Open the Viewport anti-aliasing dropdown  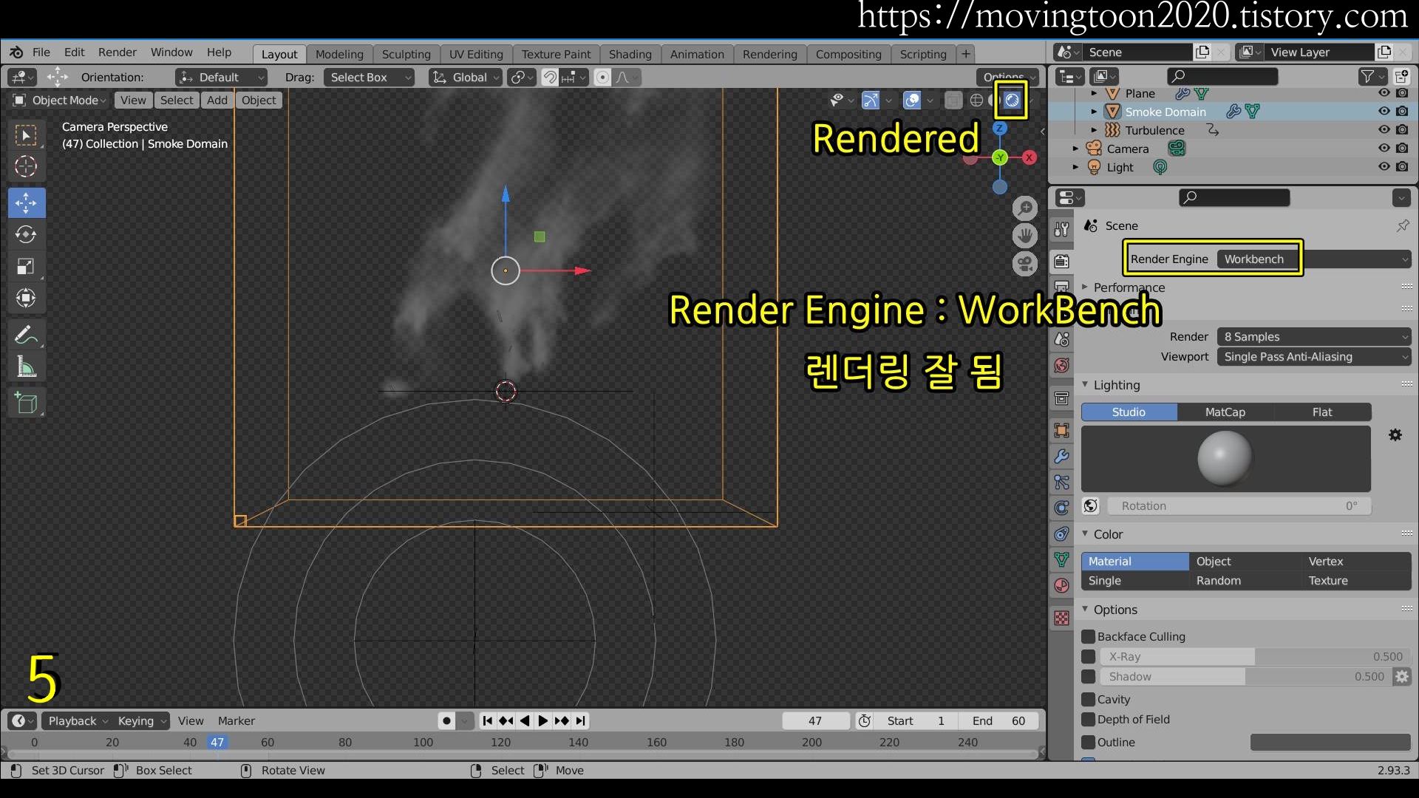pyautogui.click(x=1314, y=356)
